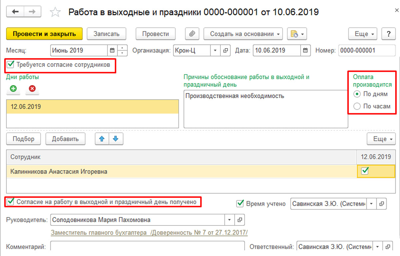Open Организация dropdown list
The width and height of the screenshot is (400, 256).
point(215,51)
